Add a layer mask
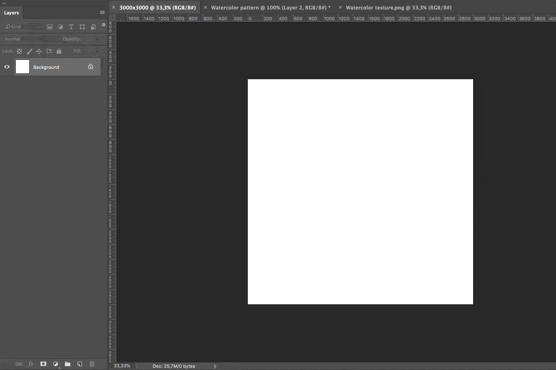 tap(43, 364)
